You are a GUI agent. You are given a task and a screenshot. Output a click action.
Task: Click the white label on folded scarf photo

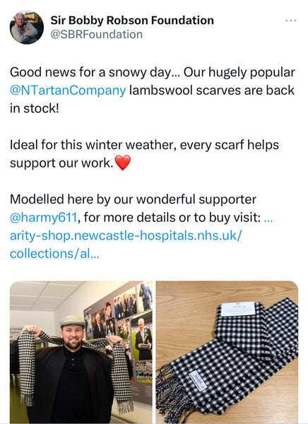238,309
